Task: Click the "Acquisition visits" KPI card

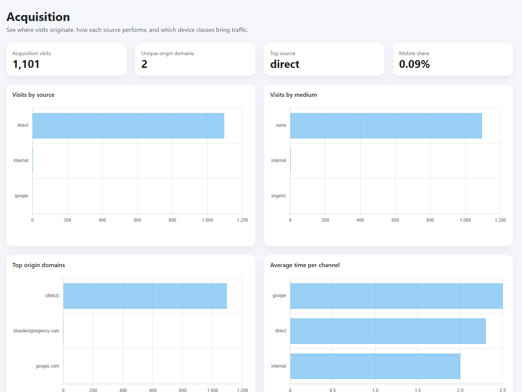Action: 66,59
